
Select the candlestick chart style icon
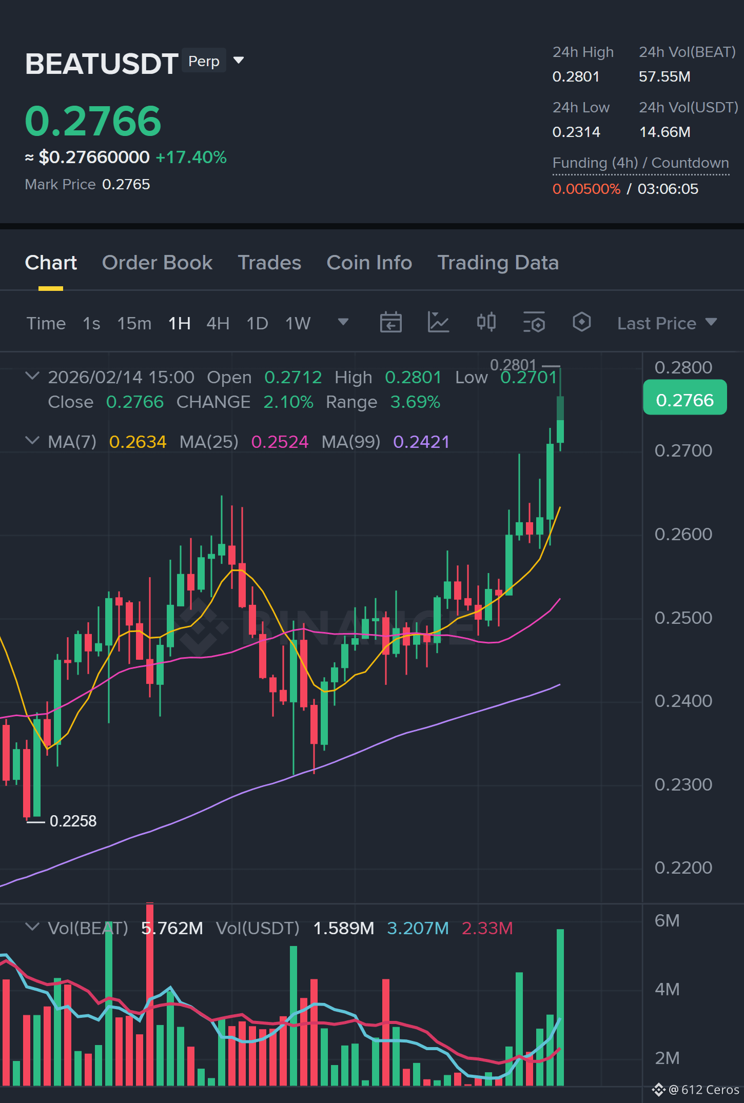point(486,323)
